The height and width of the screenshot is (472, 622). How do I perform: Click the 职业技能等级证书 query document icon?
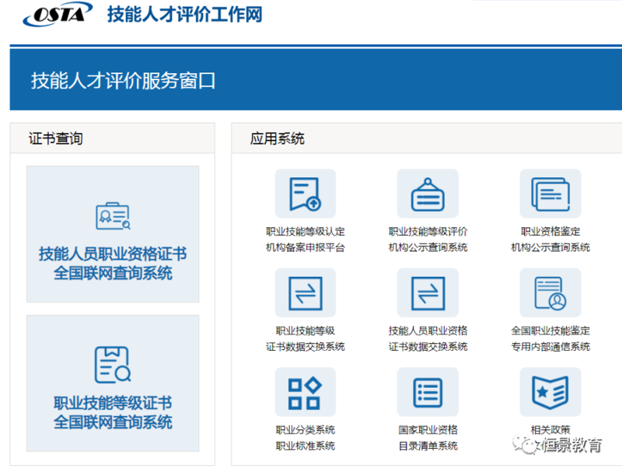point(113,365)
